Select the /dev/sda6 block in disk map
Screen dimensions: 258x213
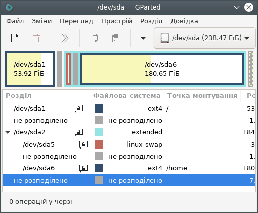coord(162,69)
